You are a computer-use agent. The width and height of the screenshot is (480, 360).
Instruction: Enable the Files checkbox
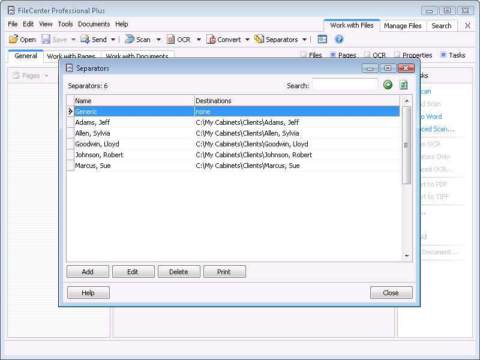304,55
